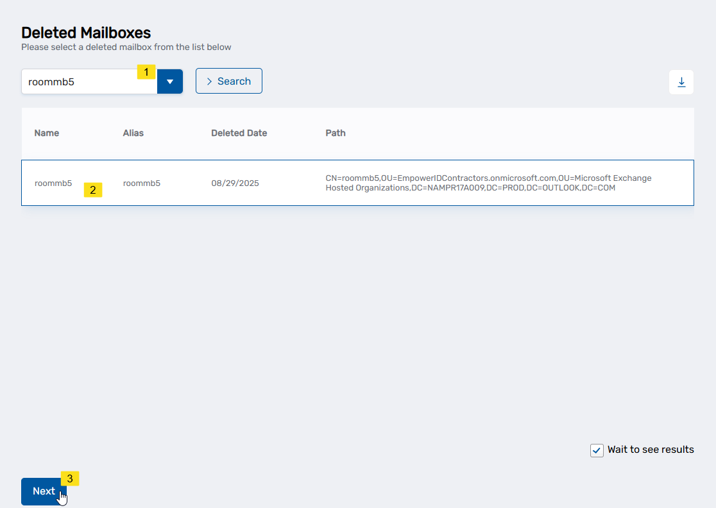The width and height of the screenshot is (716, 508).
Task: Sort by the Name column header
Action: [47, 133]
